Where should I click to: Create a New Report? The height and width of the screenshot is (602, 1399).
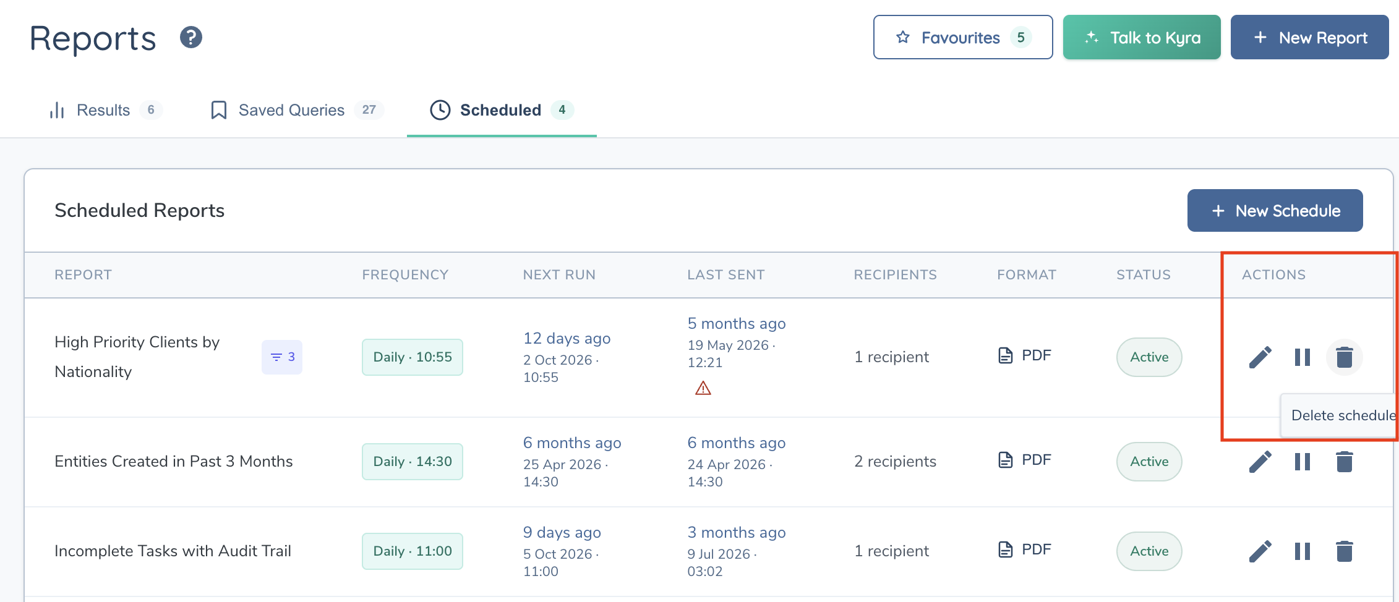pyautogui.click(x=1309, y=38)
